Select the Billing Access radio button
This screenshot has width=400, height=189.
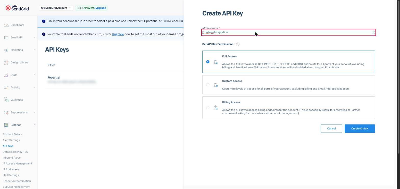(x=208, y=108)
